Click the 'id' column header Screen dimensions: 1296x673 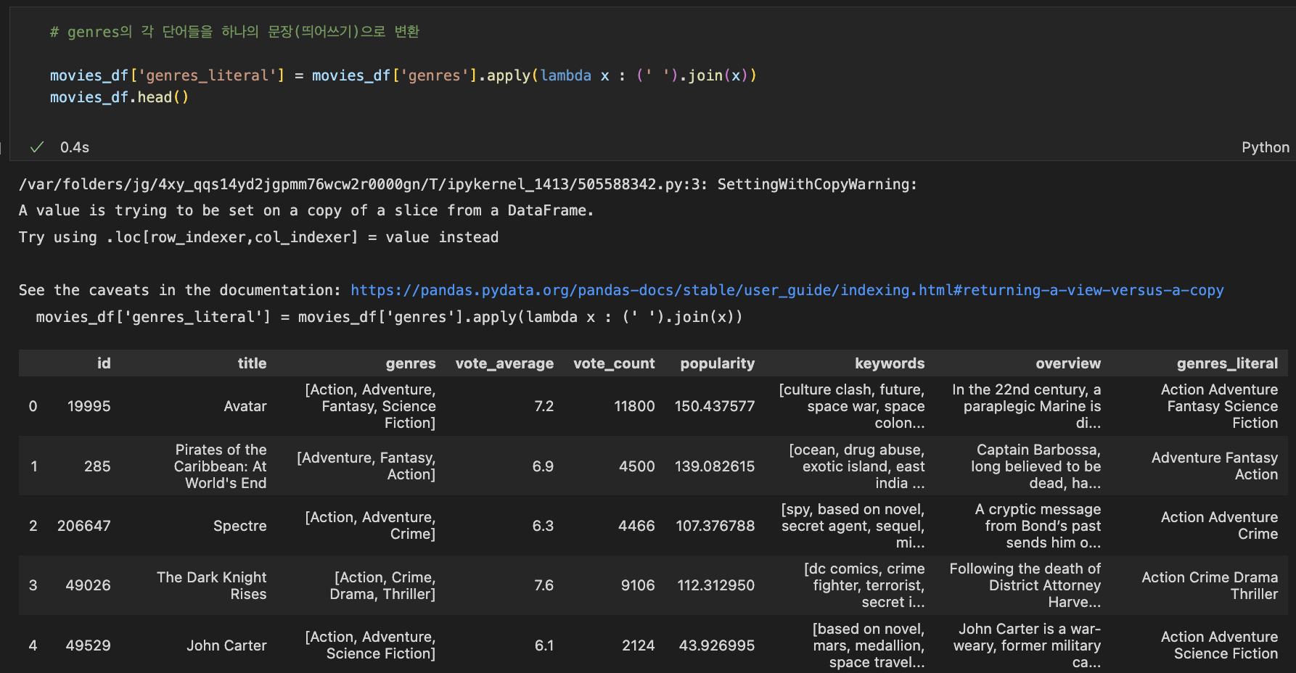coord(104,363)
